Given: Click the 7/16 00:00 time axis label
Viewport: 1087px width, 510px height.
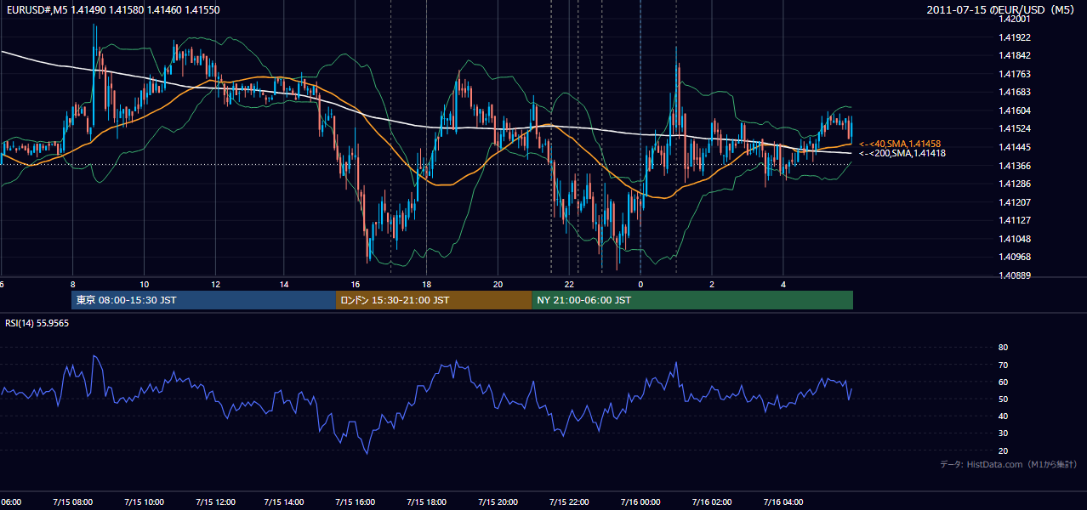Looking at the screenshot, I should (640, 501).
